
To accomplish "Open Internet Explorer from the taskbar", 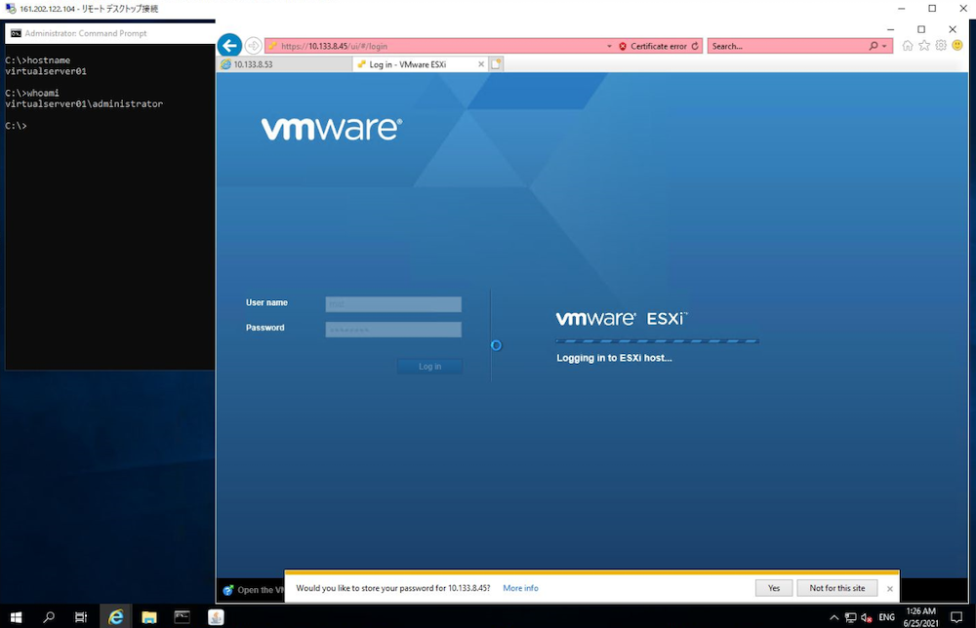I will click(116, 617).
